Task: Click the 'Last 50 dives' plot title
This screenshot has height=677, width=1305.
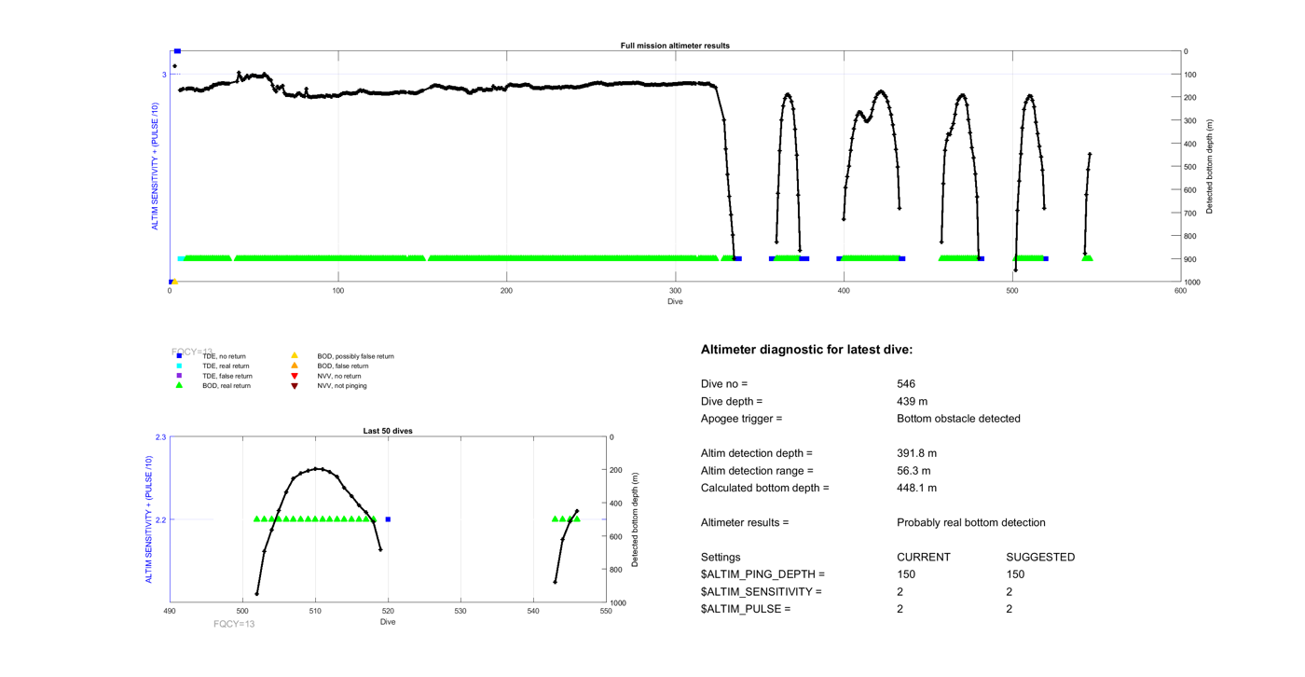Action: tap(388, 431)
